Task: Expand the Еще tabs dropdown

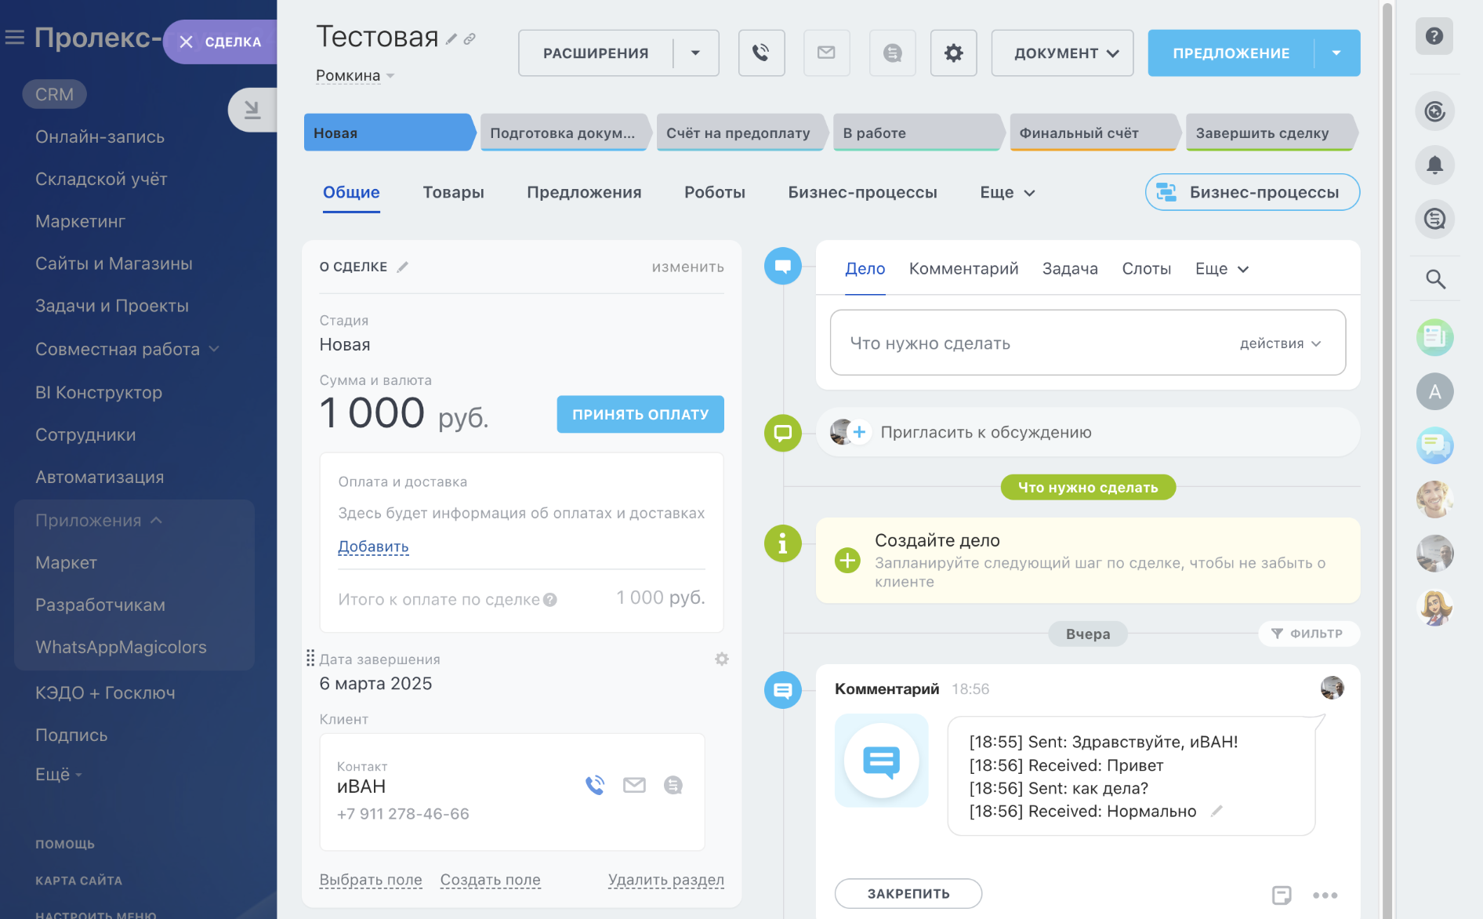Action: coord(1007,192)
